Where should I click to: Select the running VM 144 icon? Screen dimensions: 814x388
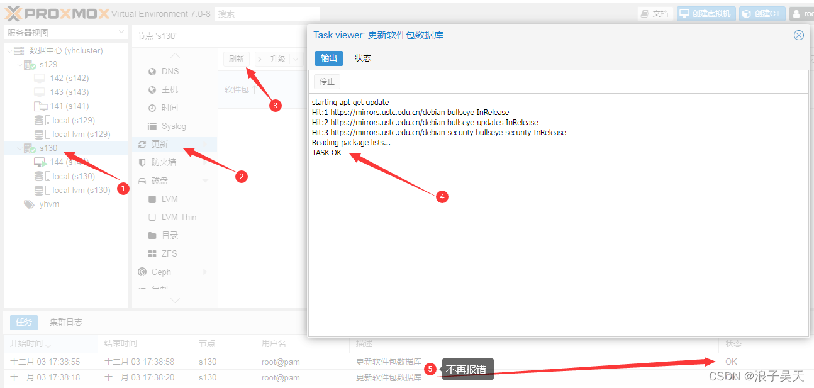(x=40, y=162)
